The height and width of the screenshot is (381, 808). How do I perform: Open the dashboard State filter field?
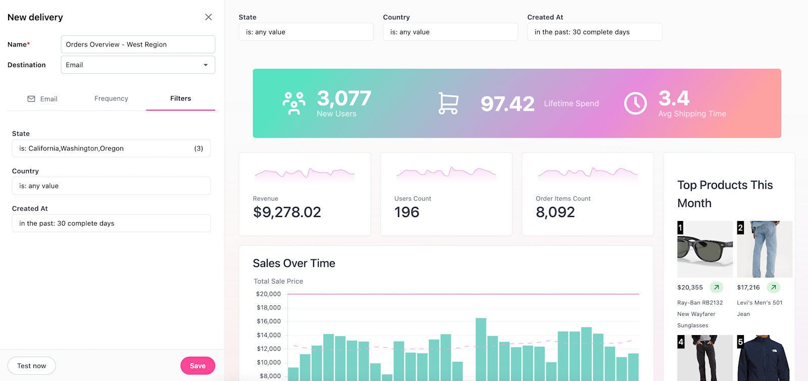point(306,32)
